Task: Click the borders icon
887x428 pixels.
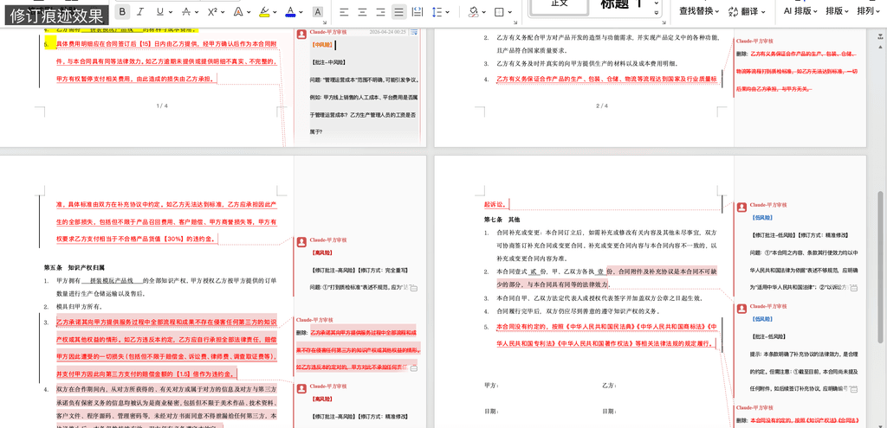Action: coord(500,12)
